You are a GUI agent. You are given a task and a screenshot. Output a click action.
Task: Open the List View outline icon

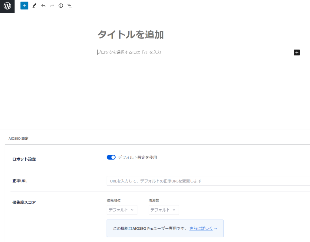coord(70,6)
